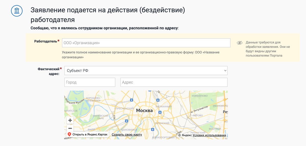Zoom in on the map with plus button

click(x=70, y=120)
